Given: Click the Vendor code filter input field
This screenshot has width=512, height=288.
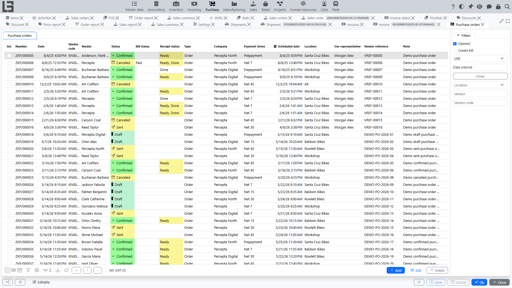Looking at the screenshot, I should 480,103.
